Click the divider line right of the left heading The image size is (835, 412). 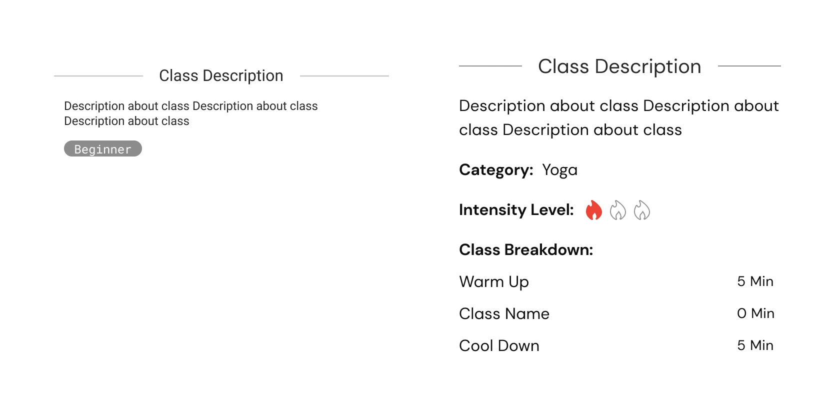(x=344, y=76)
